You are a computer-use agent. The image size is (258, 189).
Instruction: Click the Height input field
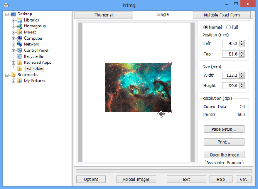coord(231,86)
